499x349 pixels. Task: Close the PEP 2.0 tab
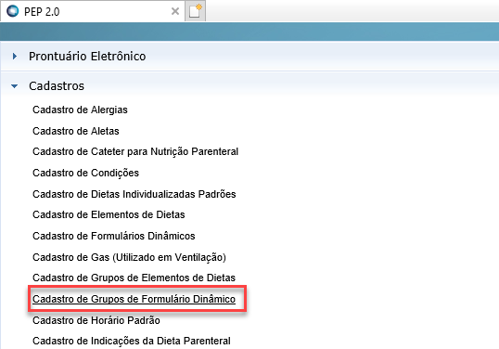tap(175, 11)
